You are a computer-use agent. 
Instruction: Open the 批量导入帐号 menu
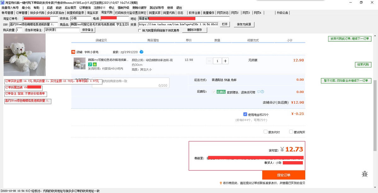(x=10, y=8)
